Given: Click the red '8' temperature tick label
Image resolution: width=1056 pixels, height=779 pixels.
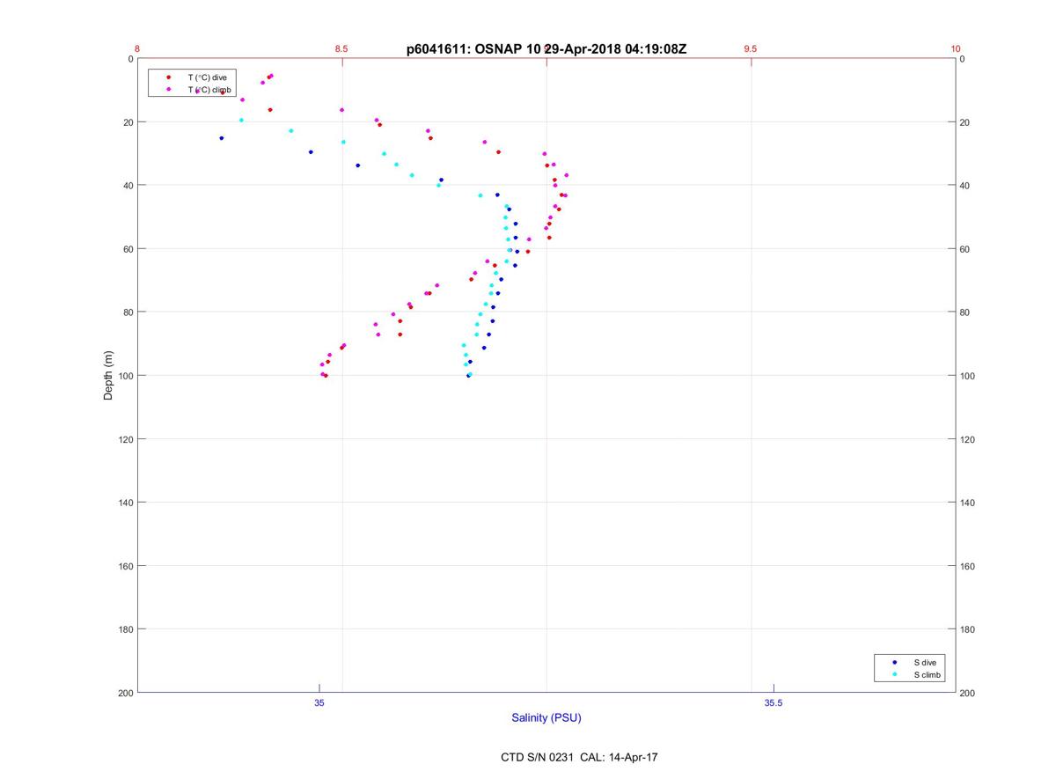Looking at the screenshot, I should coord(137,48).
